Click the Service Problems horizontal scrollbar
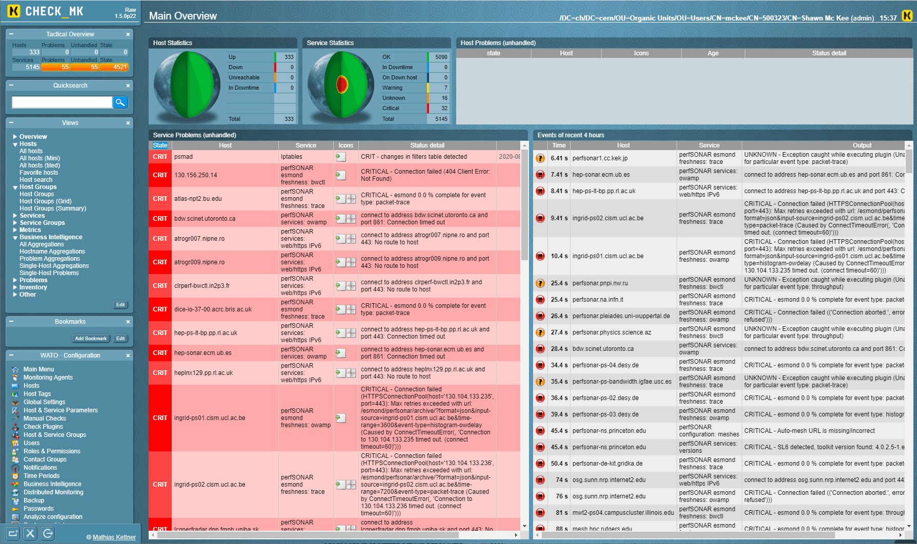Image resolution: width=917 pixels, height=544 pixels. pyautogui.click(x=308, y=535)
